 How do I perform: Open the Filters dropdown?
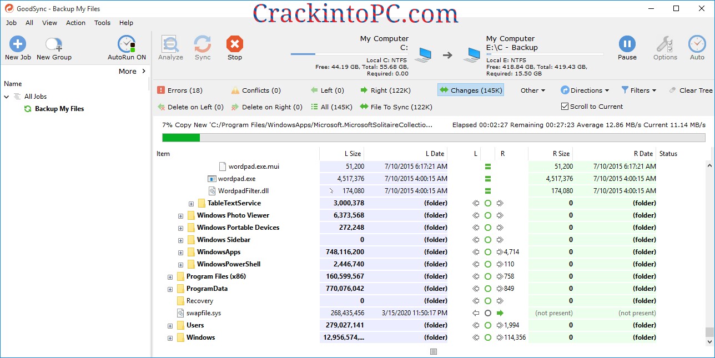point(639,90)
